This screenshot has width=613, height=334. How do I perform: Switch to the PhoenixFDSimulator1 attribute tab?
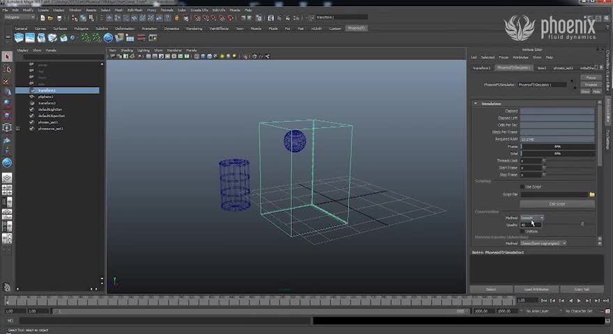coord(513,68)
